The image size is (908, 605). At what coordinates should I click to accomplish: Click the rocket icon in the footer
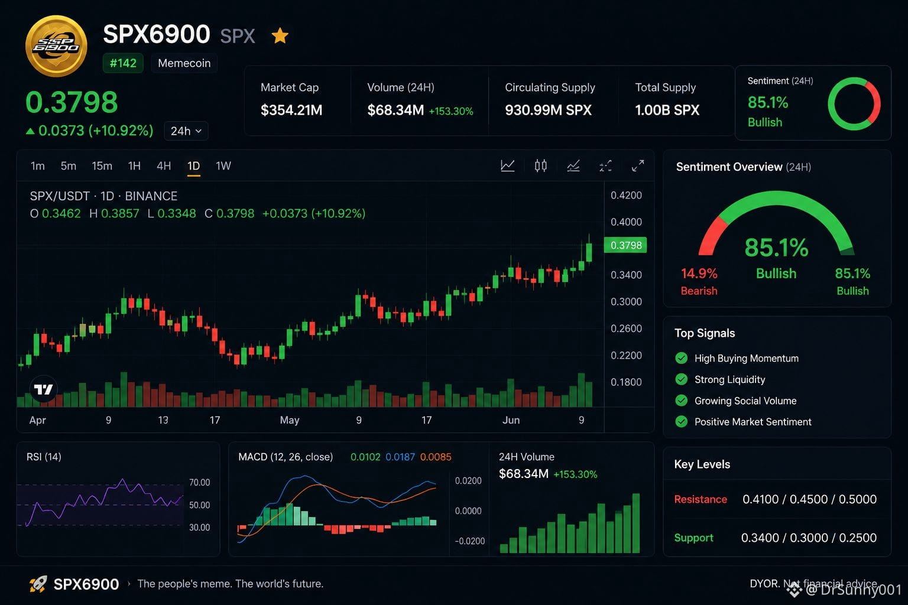coord(38,584)
